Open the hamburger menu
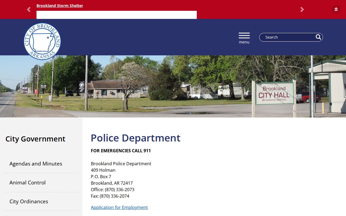 pos(244,38)
